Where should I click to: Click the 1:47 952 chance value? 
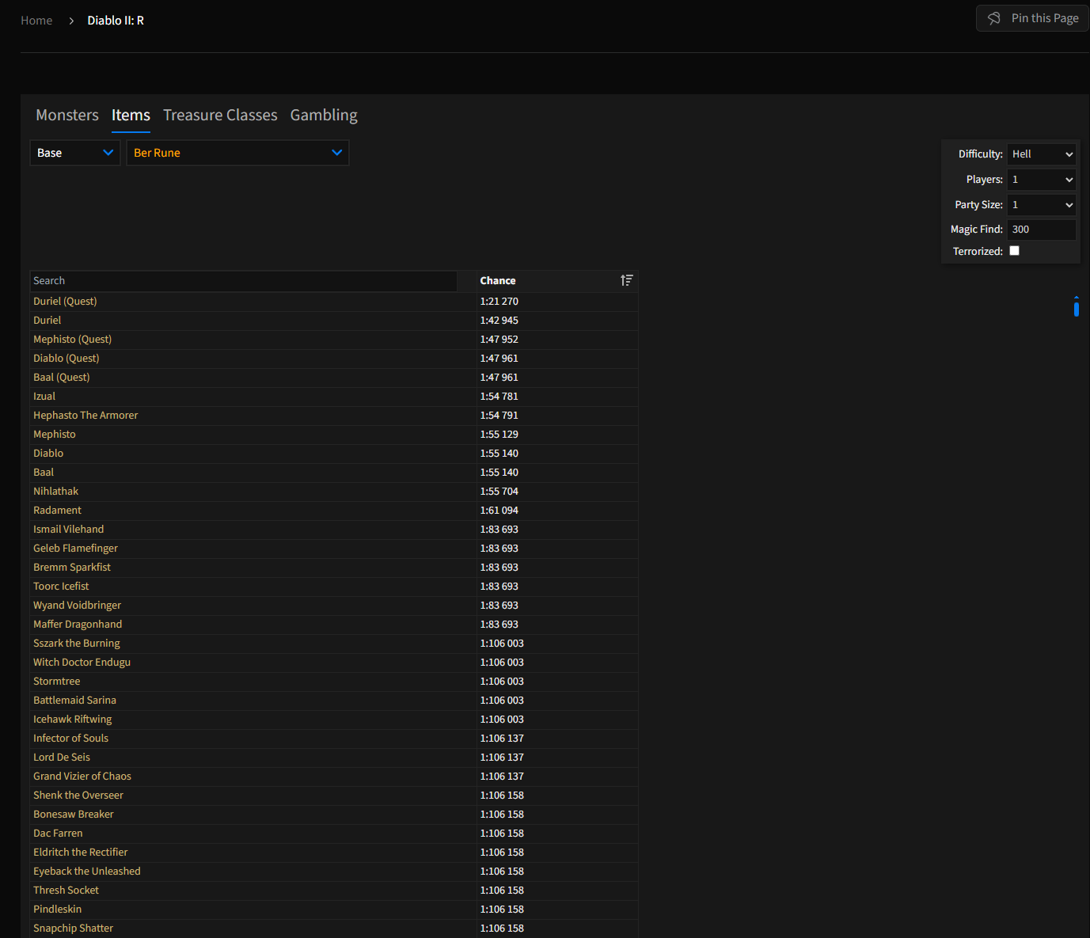pyautogui.click(x=499, y=340)
